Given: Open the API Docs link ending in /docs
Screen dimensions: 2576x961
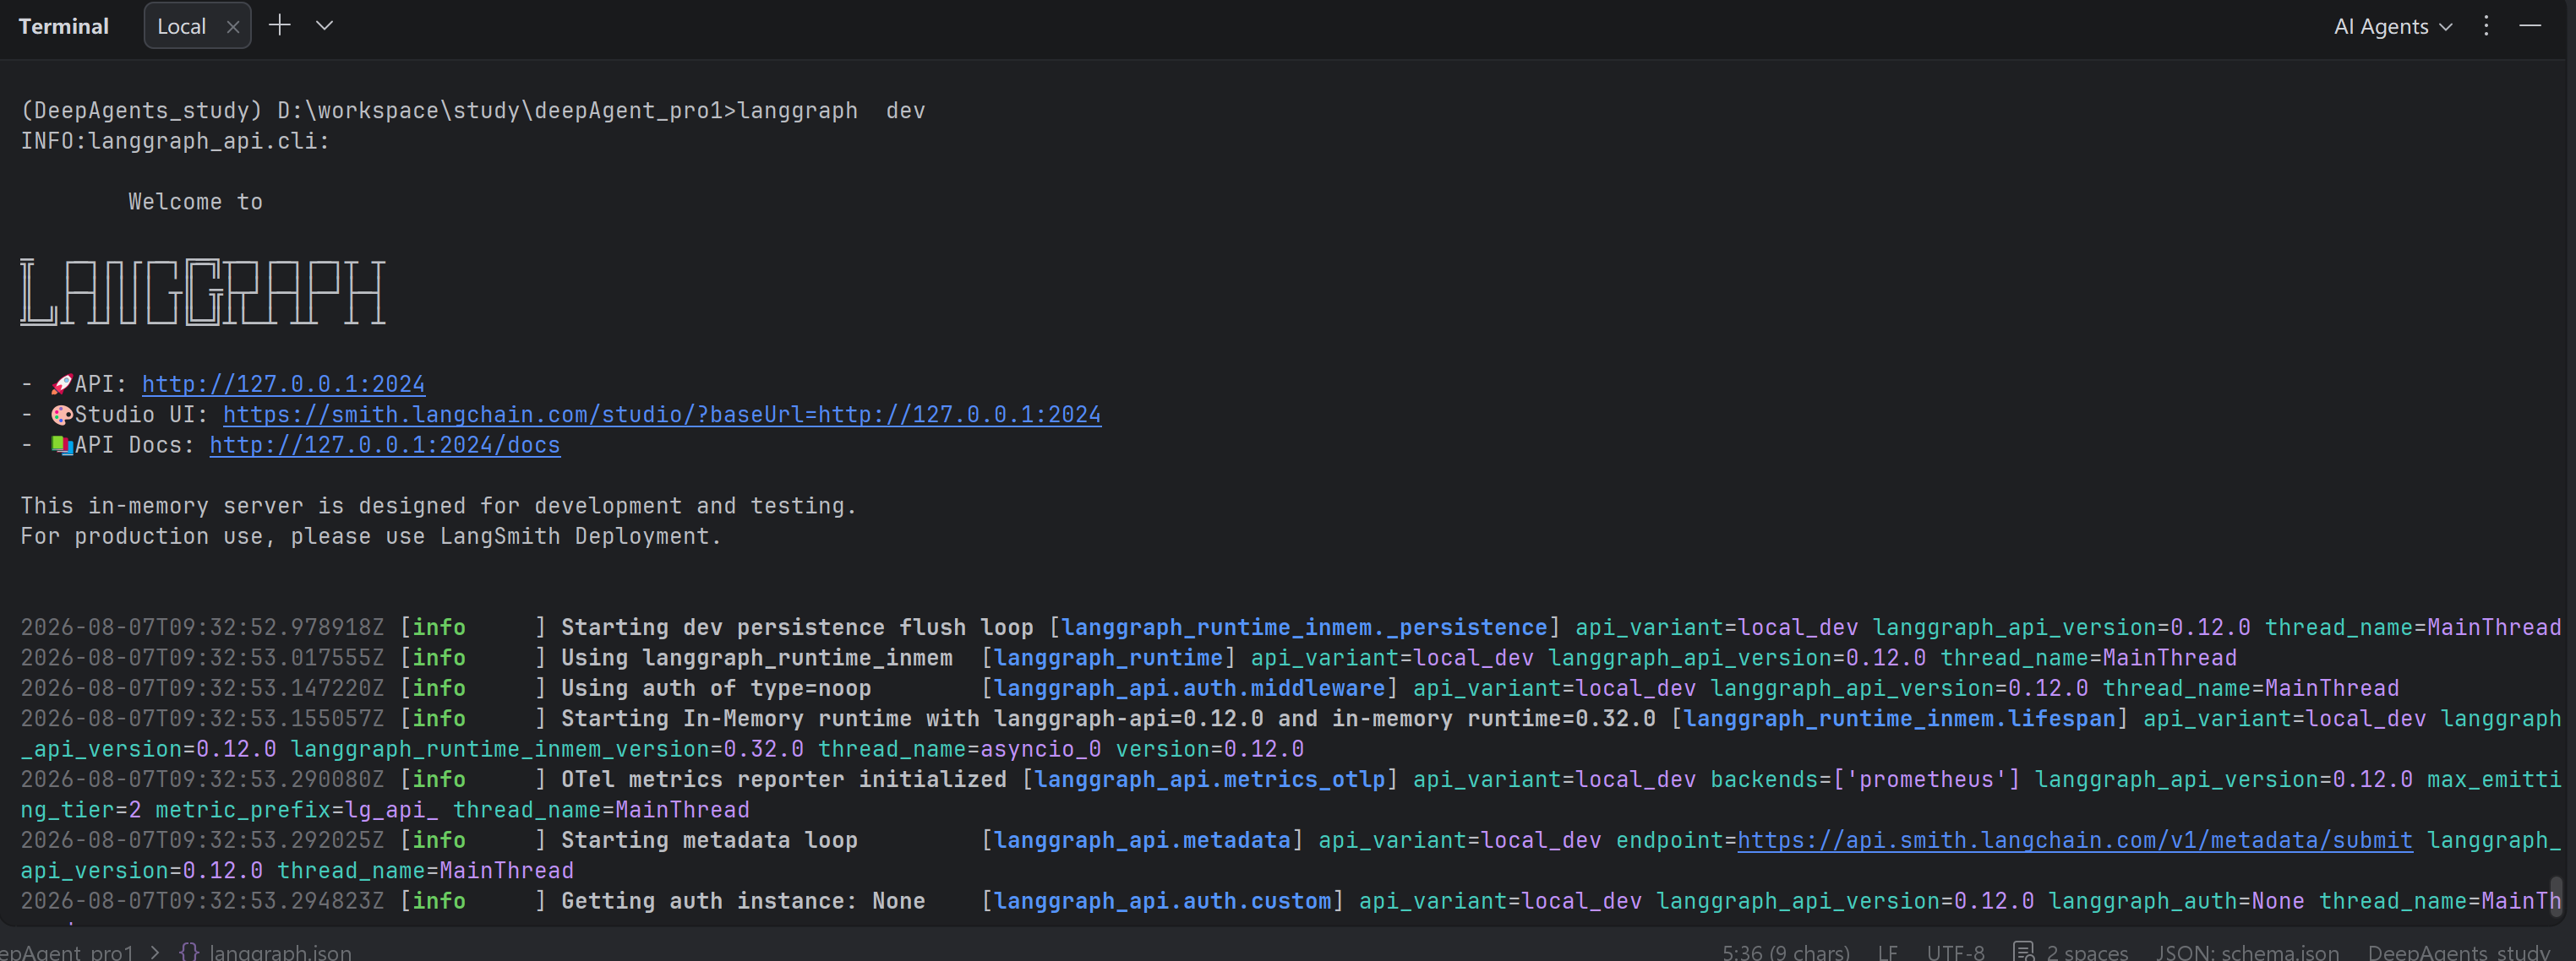Looking at the screenshot, I should (x=385, y=446).
